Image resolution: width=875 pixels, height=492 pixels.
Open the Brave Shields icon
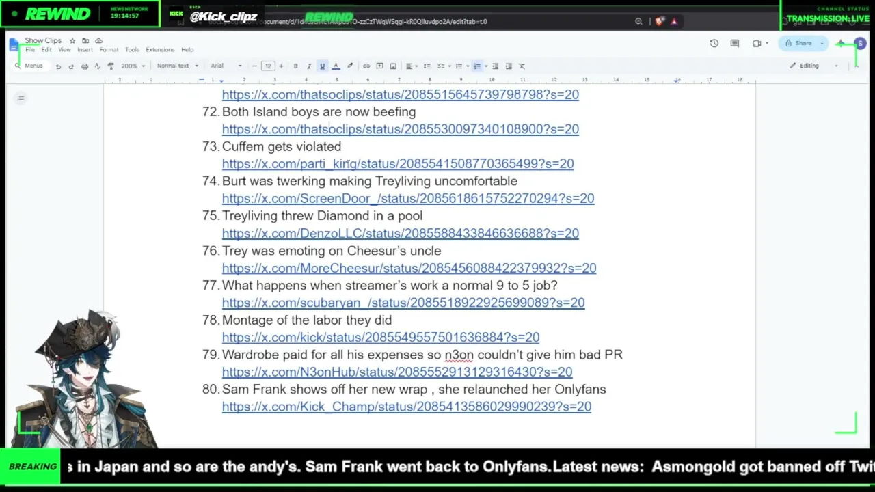click(659, 22)
